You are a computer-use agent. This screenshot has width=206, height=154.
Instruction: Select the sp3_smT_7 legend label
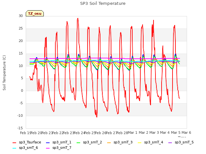click(x=62, y=148)
